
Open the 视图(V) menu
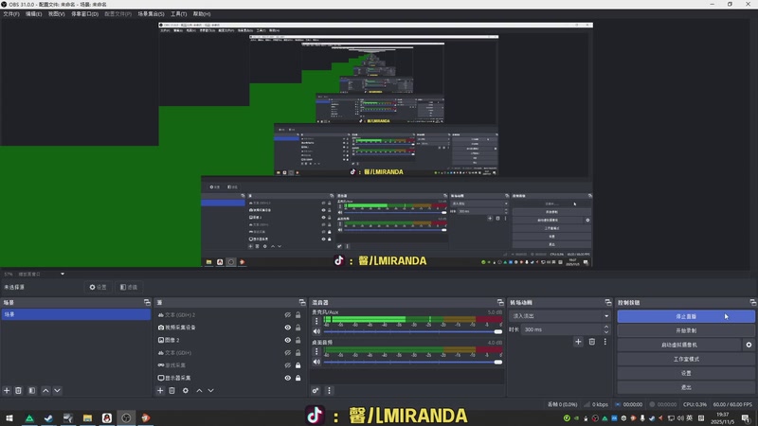pyautogui.click(x=56, y=14)
